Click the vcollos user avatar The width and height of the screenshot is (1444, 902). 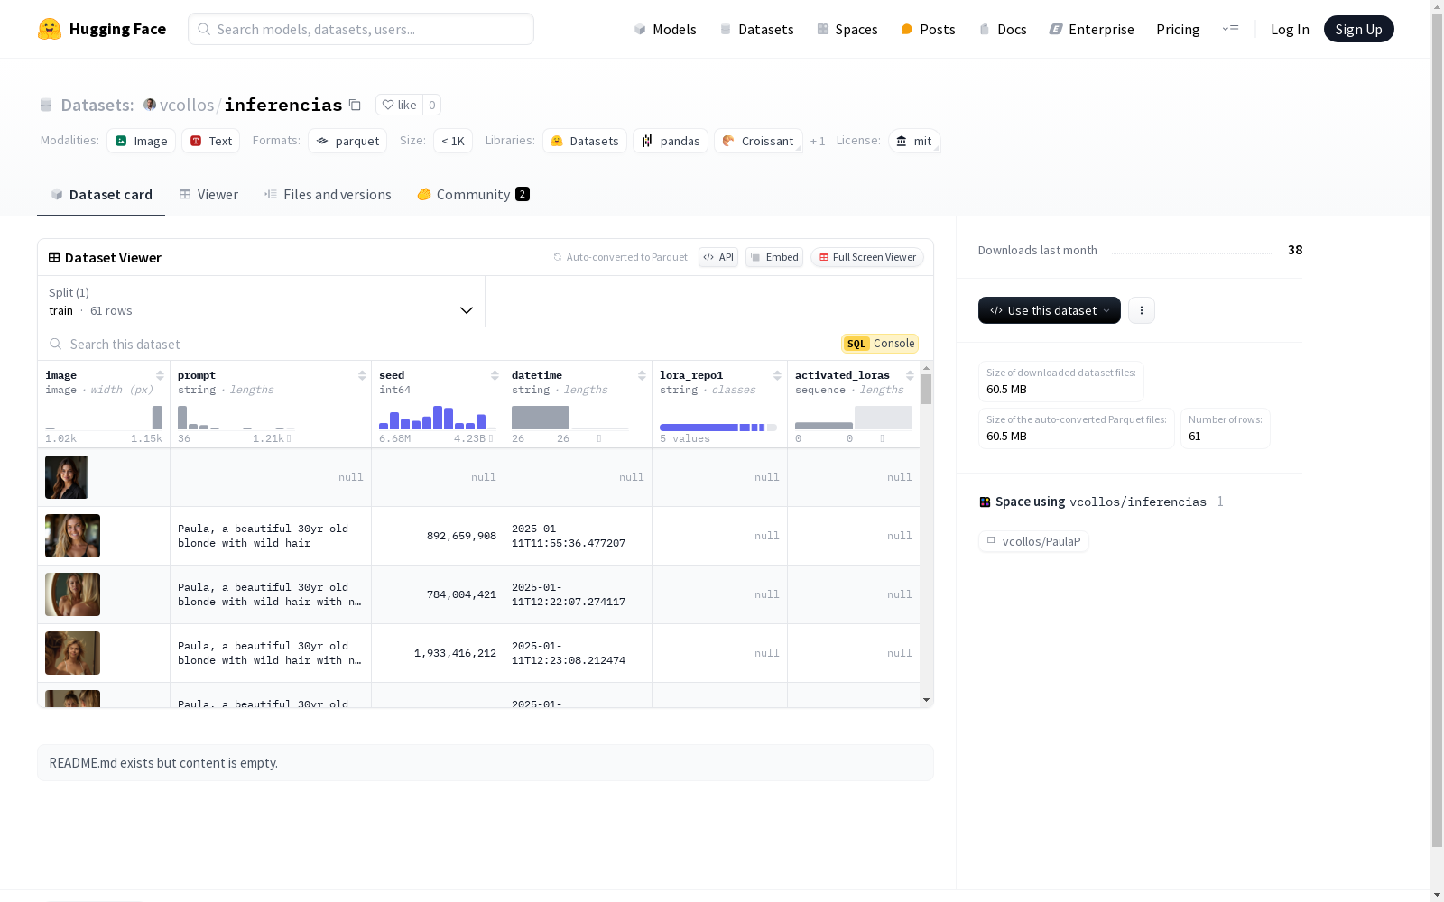point(150,105)
